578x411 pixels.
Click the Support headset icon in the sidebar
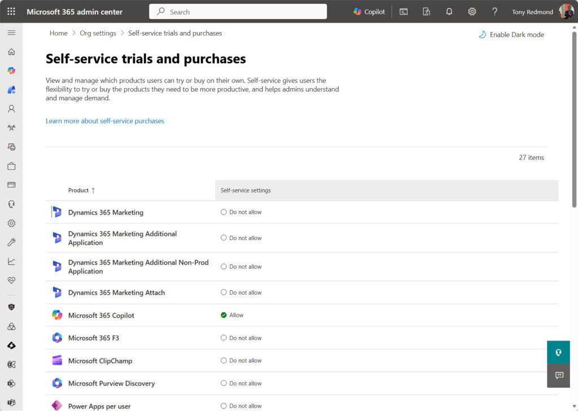[11, 204]
